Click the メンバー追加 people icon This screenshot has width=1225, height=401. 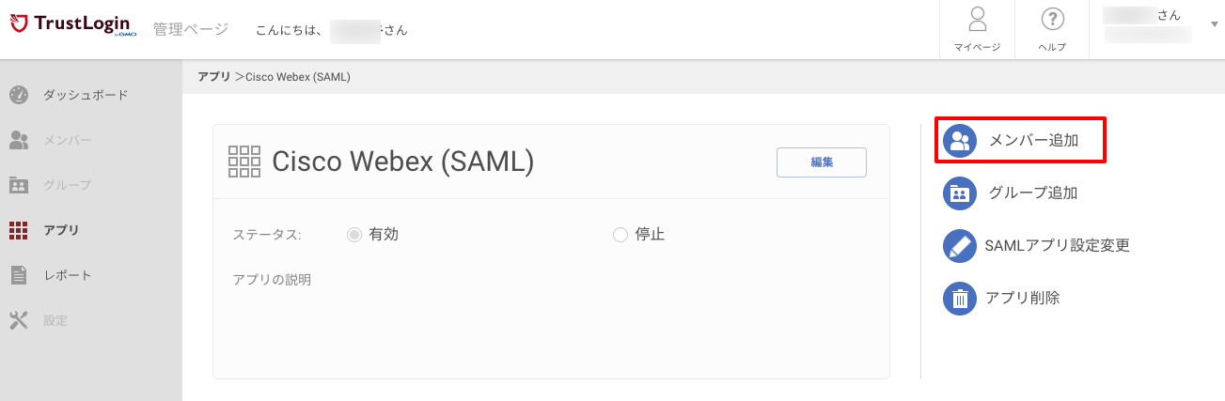[x=960, y=141]
